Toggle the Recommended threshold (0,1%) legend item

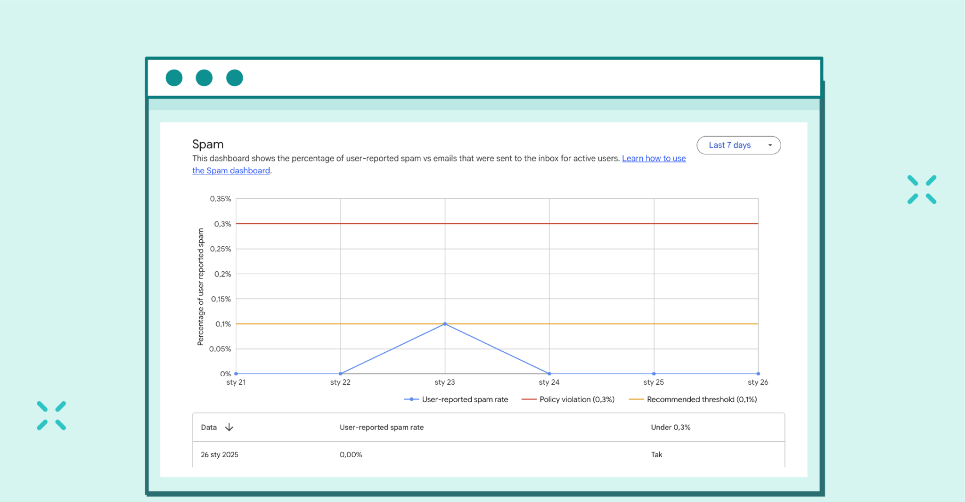(702, 399)
